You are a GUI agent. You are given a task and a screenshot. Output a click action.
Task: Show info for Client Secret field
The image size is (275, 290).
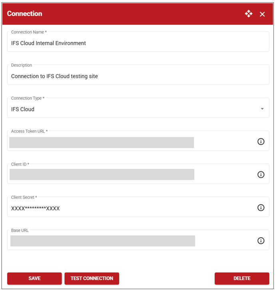[261, 208]
